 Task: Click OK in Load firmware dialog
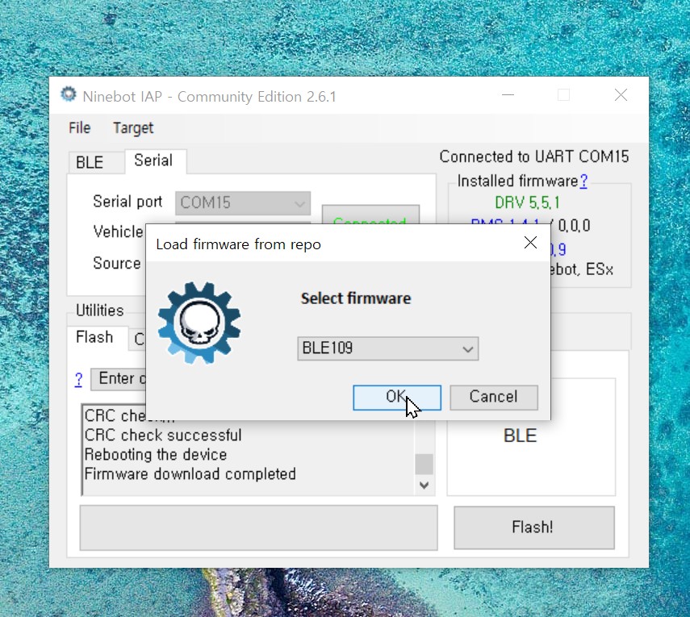click(397, 398)
